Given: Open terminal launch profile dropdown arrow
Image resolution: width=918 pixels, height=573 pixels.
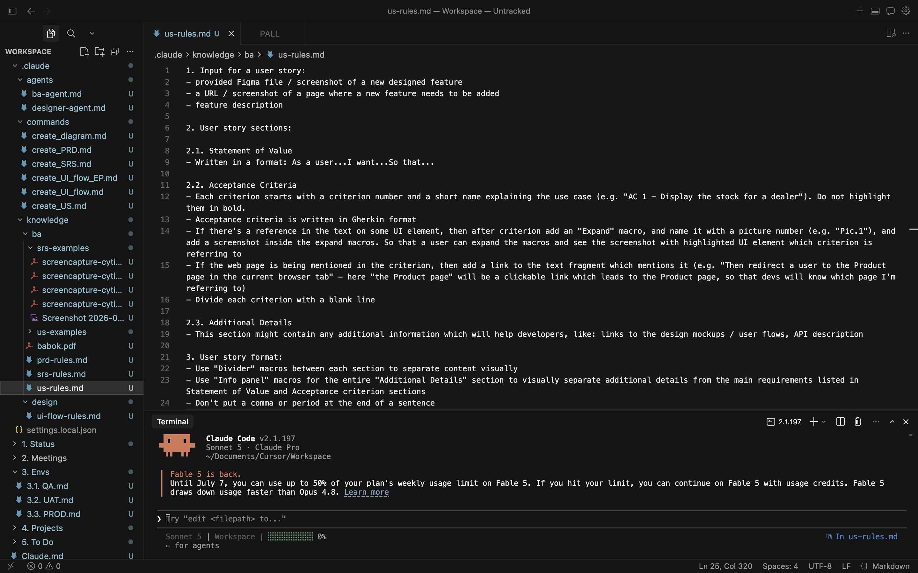Looking at the screenshot, I should pyautogui.click(x=824, y=422).
